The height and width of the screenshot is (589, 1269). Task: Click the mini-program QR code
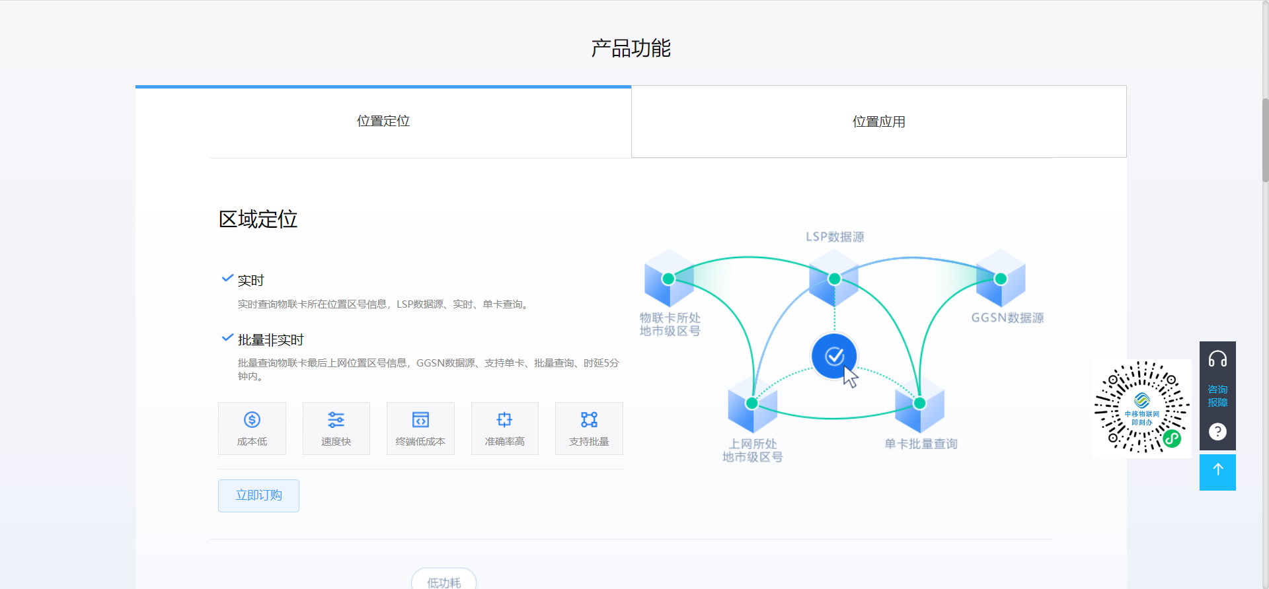tap(1141, 407)
